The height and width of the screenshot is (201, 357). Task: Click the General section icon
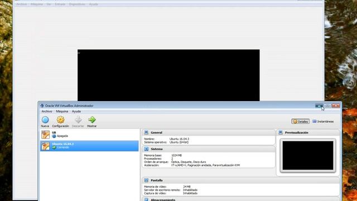(x=146, y=132)
